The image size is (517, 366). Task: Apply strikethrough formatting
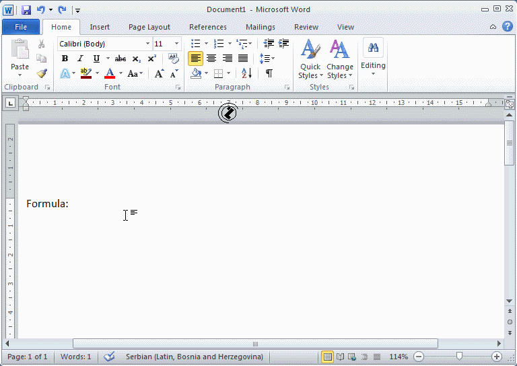click(x=120, y=59)
